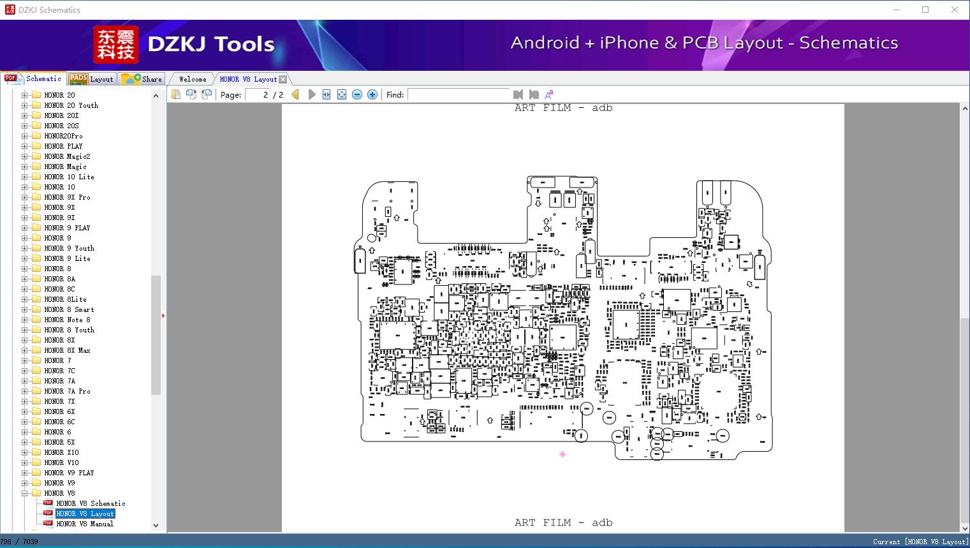Select HONOR V8 Layout in the tree

[85, 514]
